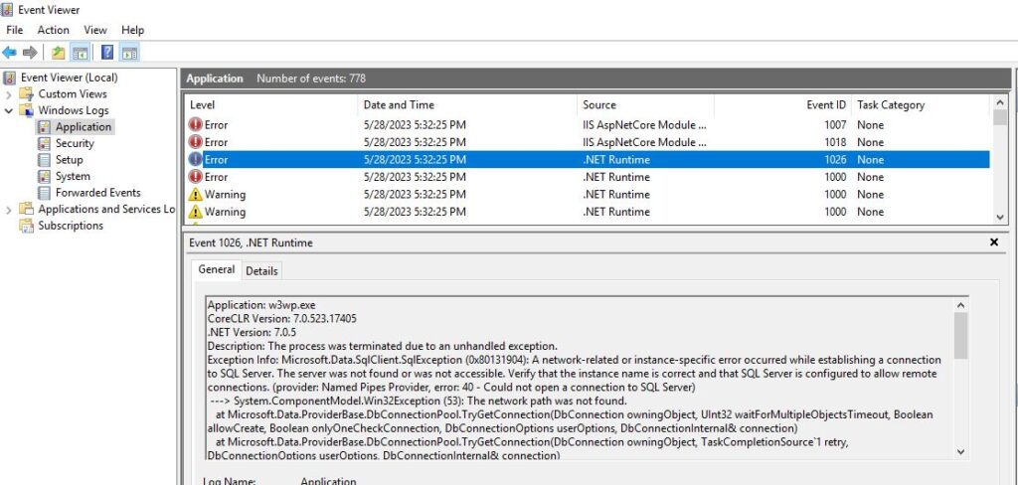Click the Up One Level folder icon

[x=59, y=53]
